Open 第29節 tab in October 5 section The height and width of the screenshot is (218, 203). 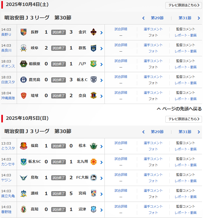coord(157,132)
